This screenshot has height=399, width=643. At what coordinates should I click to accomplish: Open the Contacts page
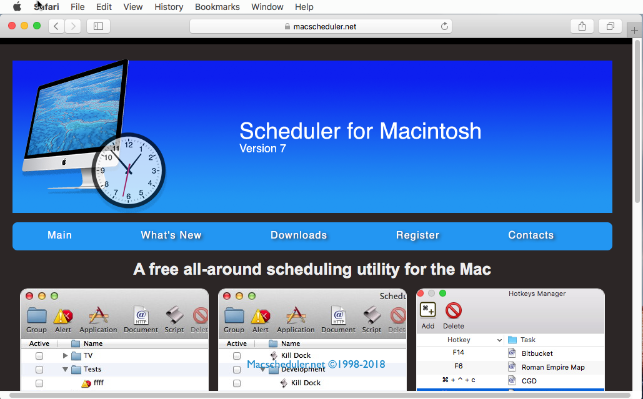coord(531,235)
